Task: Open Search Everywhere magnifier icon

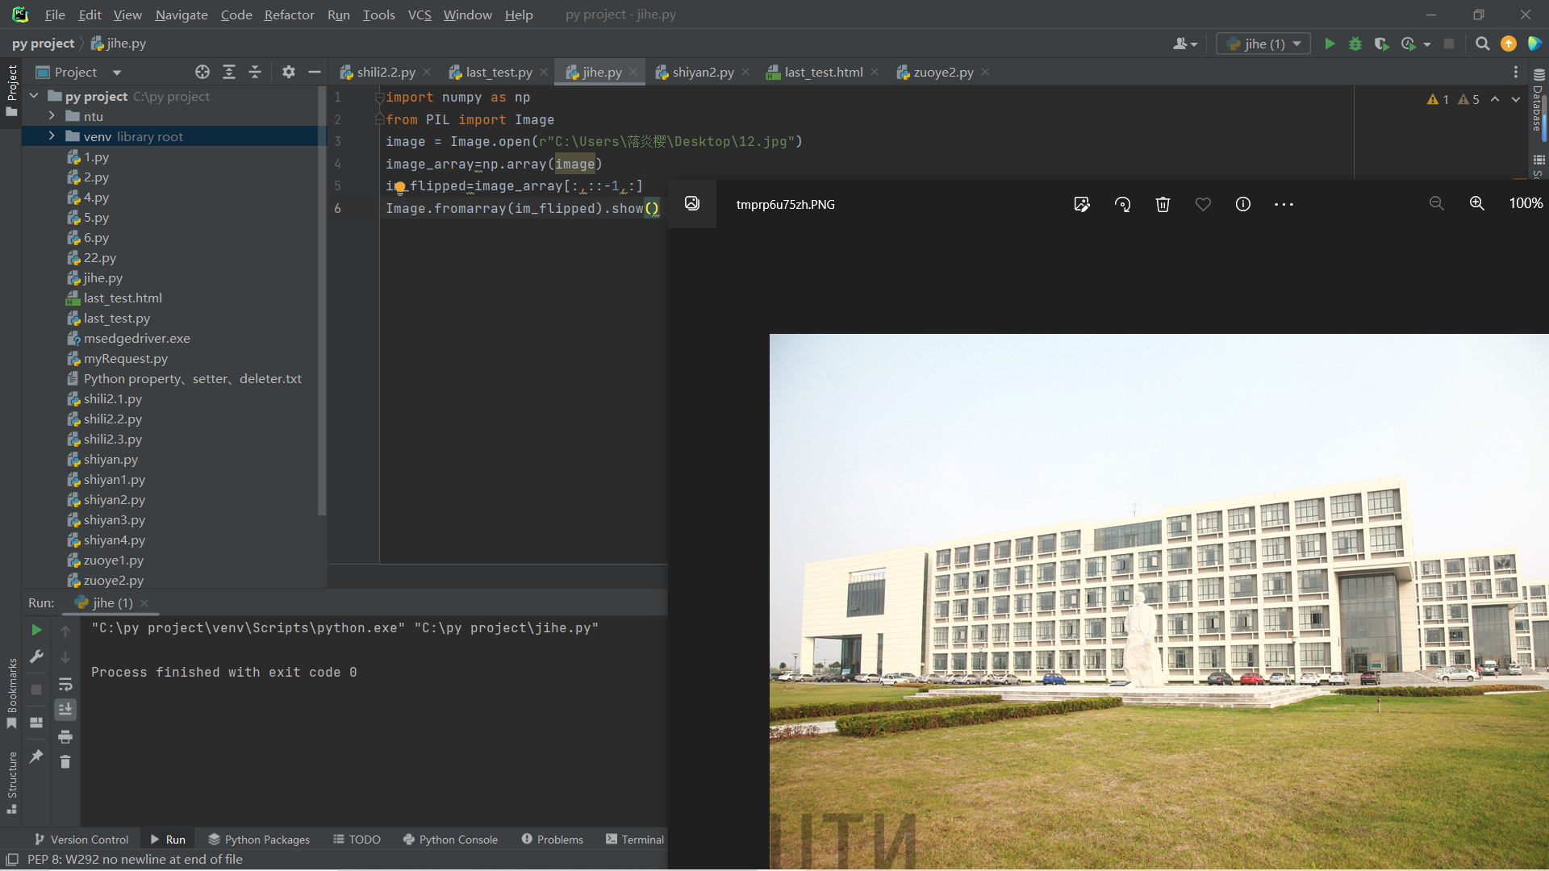Action: (x=1482, y=44)
